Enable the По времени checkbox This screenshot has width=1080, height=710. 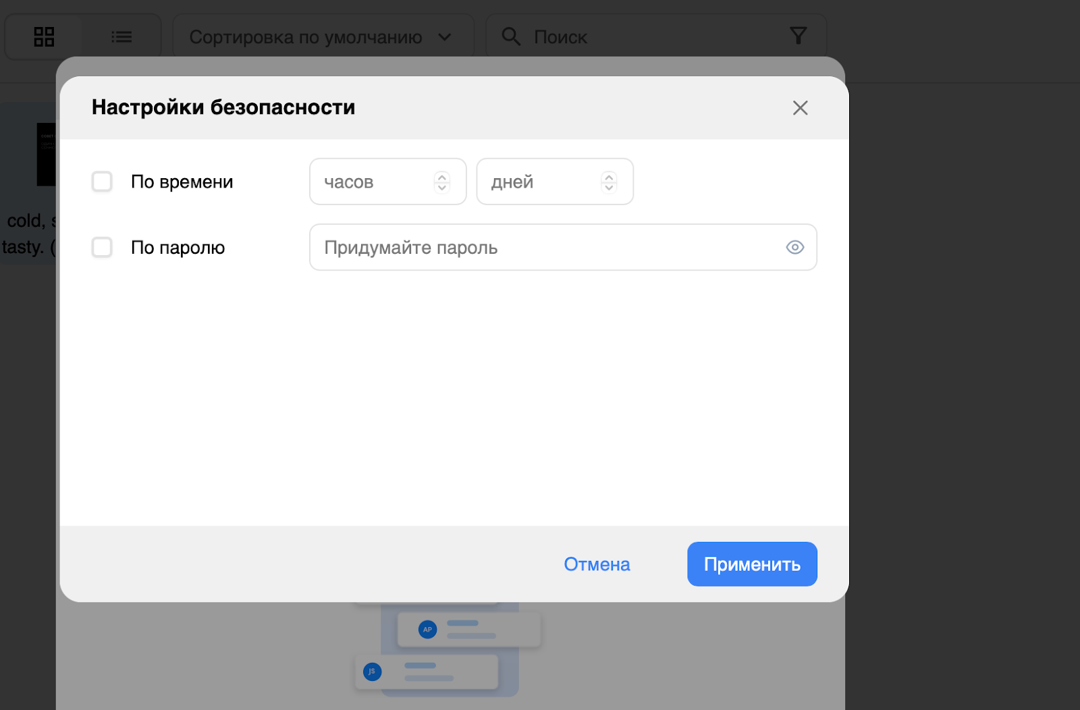(101, 181)
